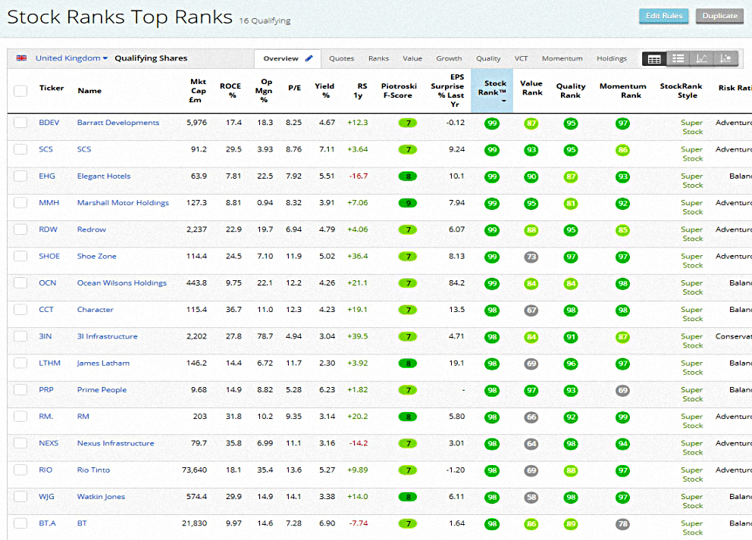The width and height of the screenshot is (752, 540).
Task: Click Marshall Motor Momentum Rank 92 badge
Action: (622, 204)
